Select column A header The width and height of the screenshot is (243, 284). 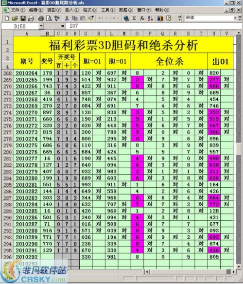tap(27, 34)
